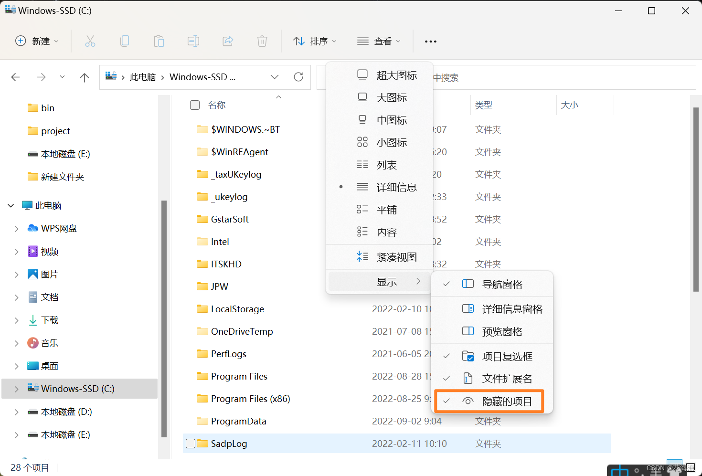
Task: Go back with the left arrow
Action: [16, 77]
